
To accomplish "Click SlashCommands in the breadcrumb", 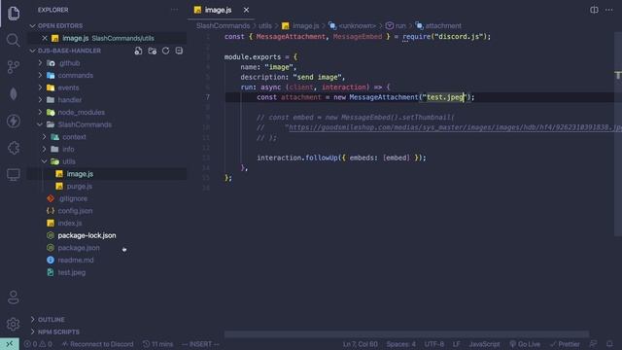I will (x=223, y=26).
